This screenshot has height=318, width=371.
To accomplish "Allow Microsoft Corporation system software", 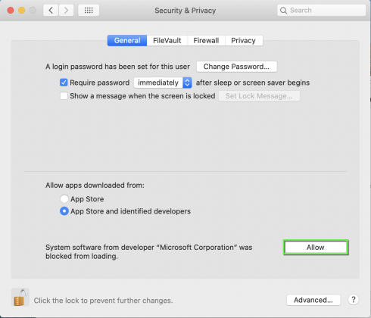I will pos(316,248).
